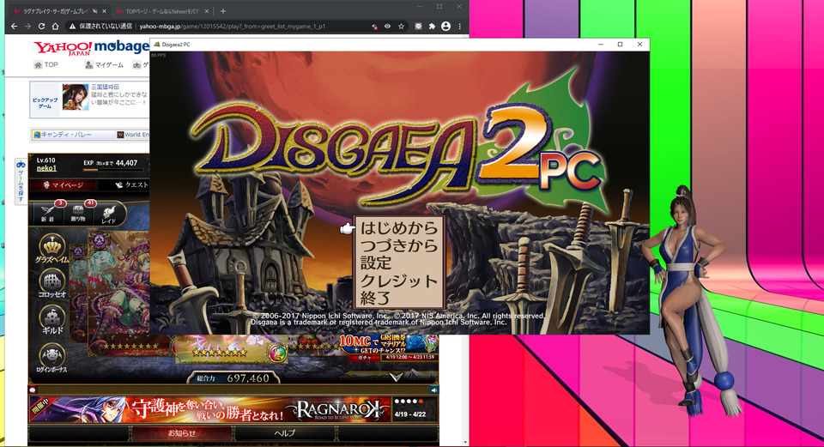This screenshot has height=447, width=824.
Task: Click the eye icon in the address bar
Action: (x=387, y=27)
